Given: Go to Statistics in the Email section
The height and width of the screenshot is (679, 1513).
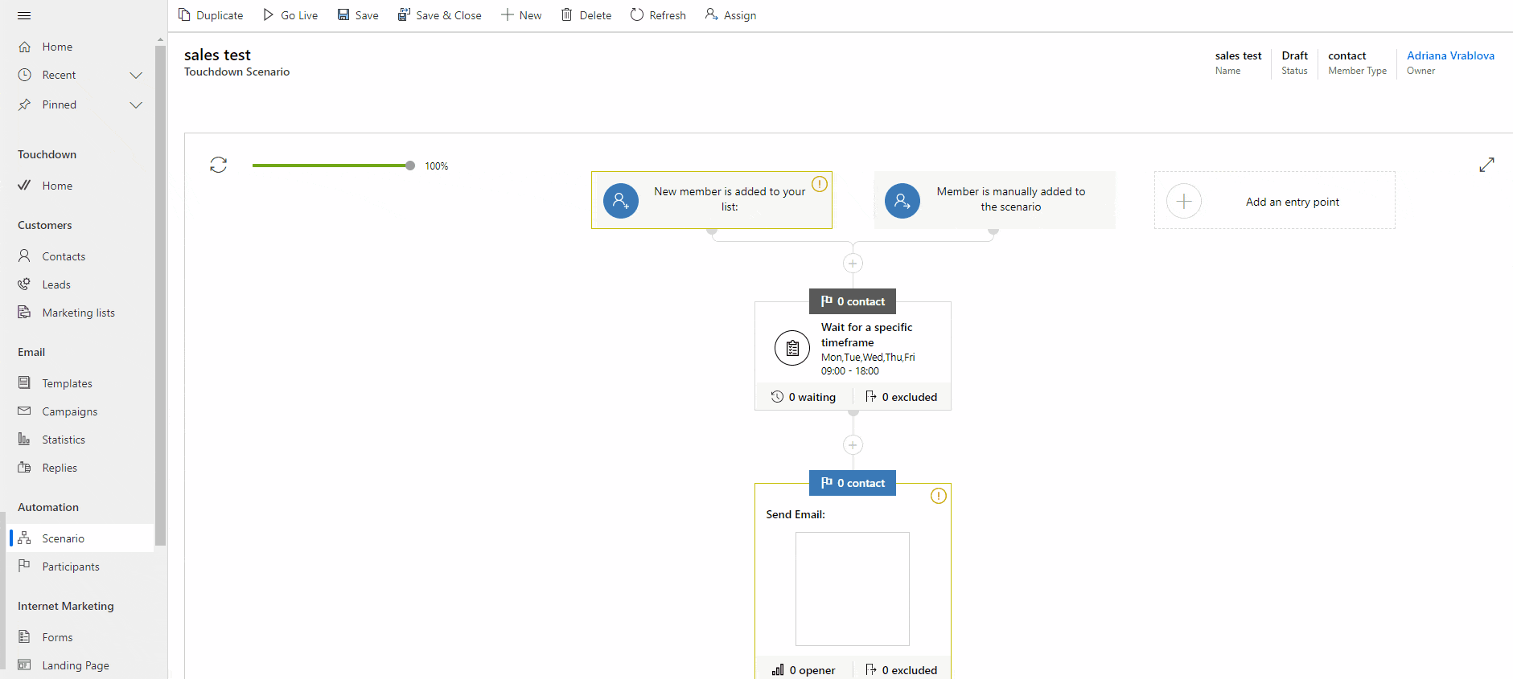Looking at the screenshot, I should click(x=64, y=440).
